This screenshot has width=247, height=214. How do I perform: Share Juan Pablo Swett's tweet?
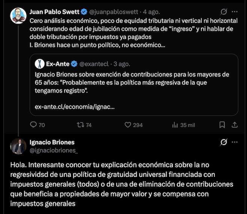235,125
